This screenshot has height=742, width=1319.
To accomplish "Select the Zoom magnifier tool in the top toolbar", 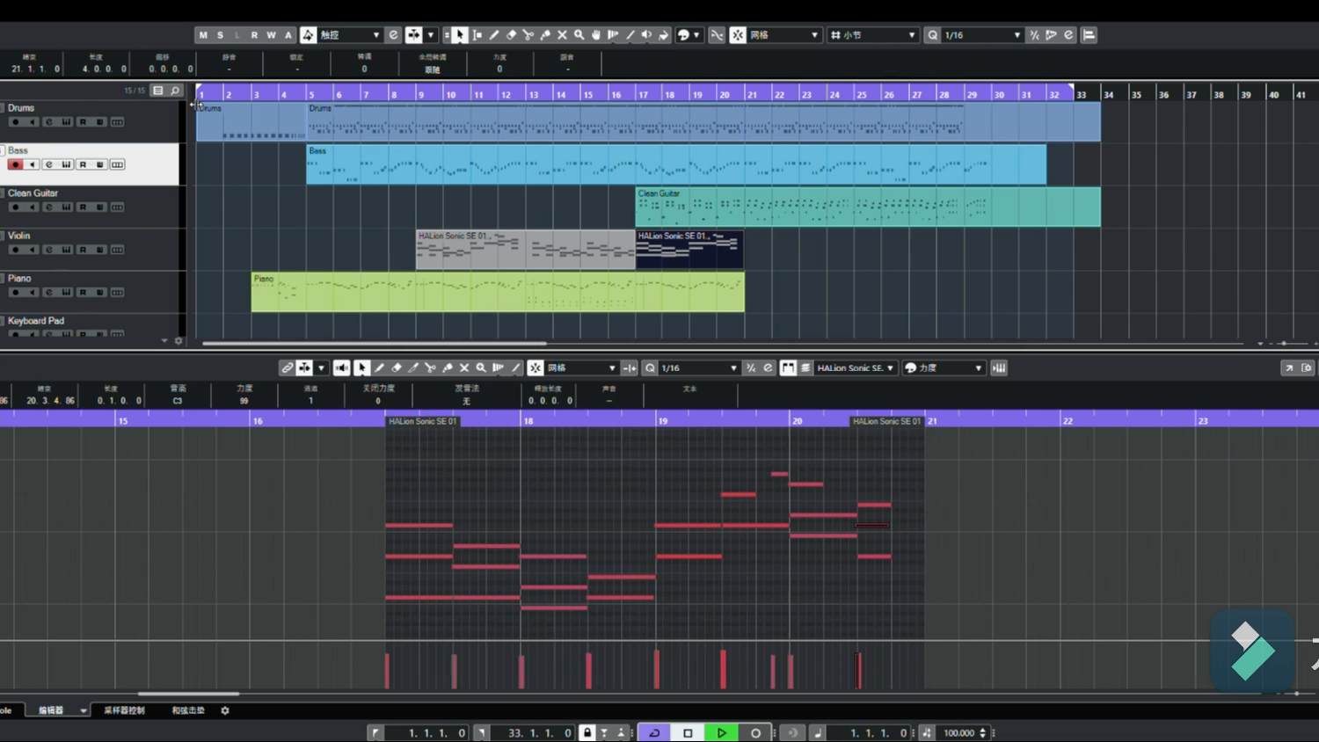I will 579,35.
